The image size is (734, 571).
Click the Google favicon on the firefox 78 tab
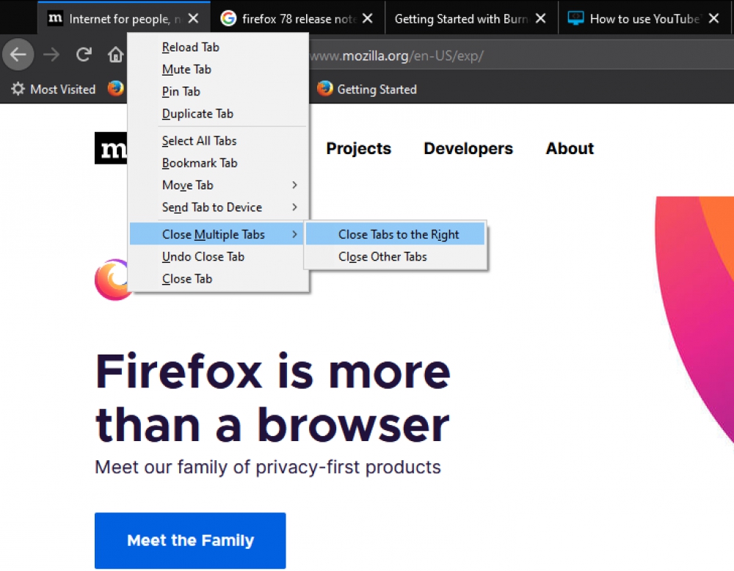(228, 18)
